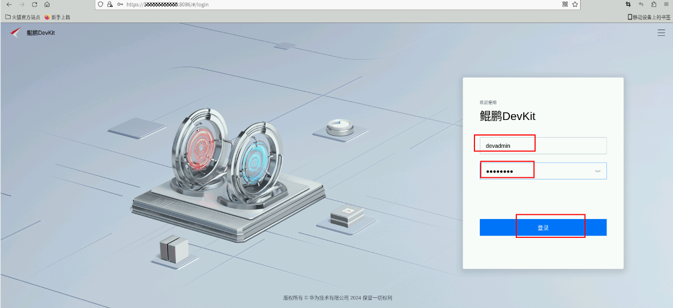The height and width of the screenshot is (308, 673).
Task: Click the blue 登录 login button
Action: tap(543, 228)
